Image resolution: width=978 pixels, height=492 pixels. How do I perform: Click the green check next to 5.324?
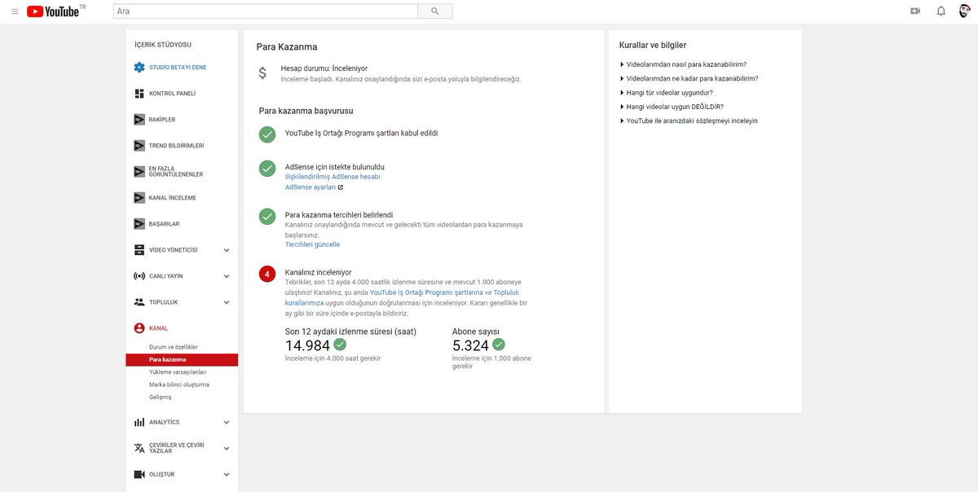point(499,345)
